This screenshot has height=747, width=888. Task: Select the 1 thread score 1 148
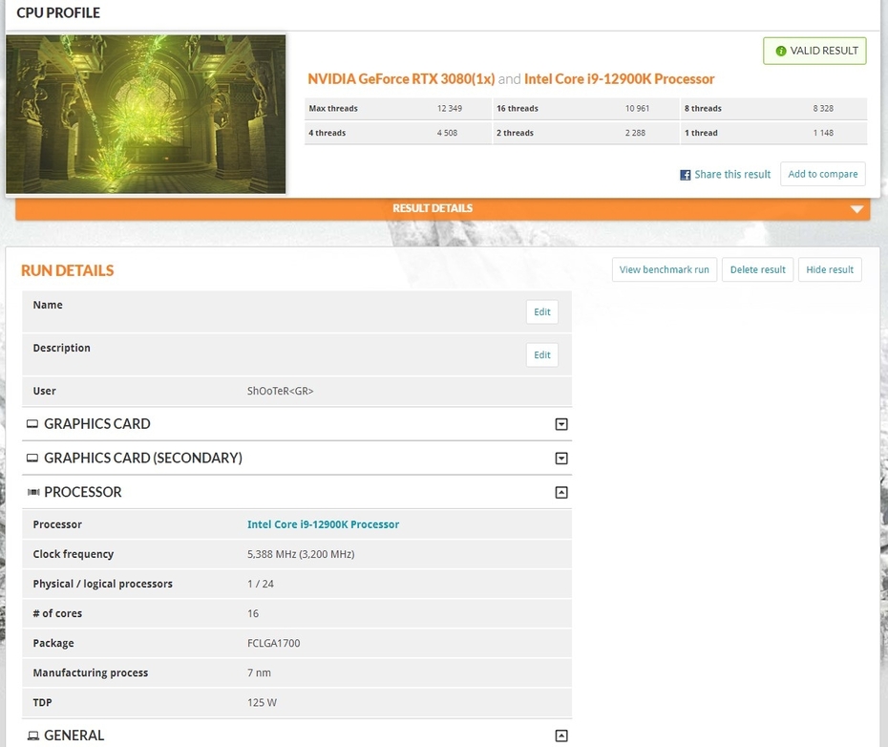[x=823, y=133]
